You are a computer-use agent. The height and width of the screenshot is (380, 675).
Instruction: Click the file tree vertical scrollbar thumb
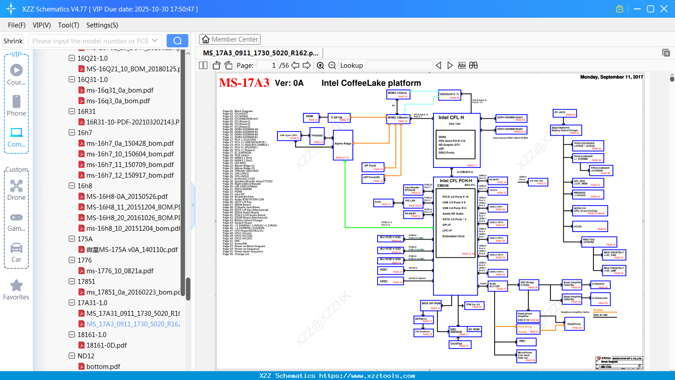[x=188, y=289]
